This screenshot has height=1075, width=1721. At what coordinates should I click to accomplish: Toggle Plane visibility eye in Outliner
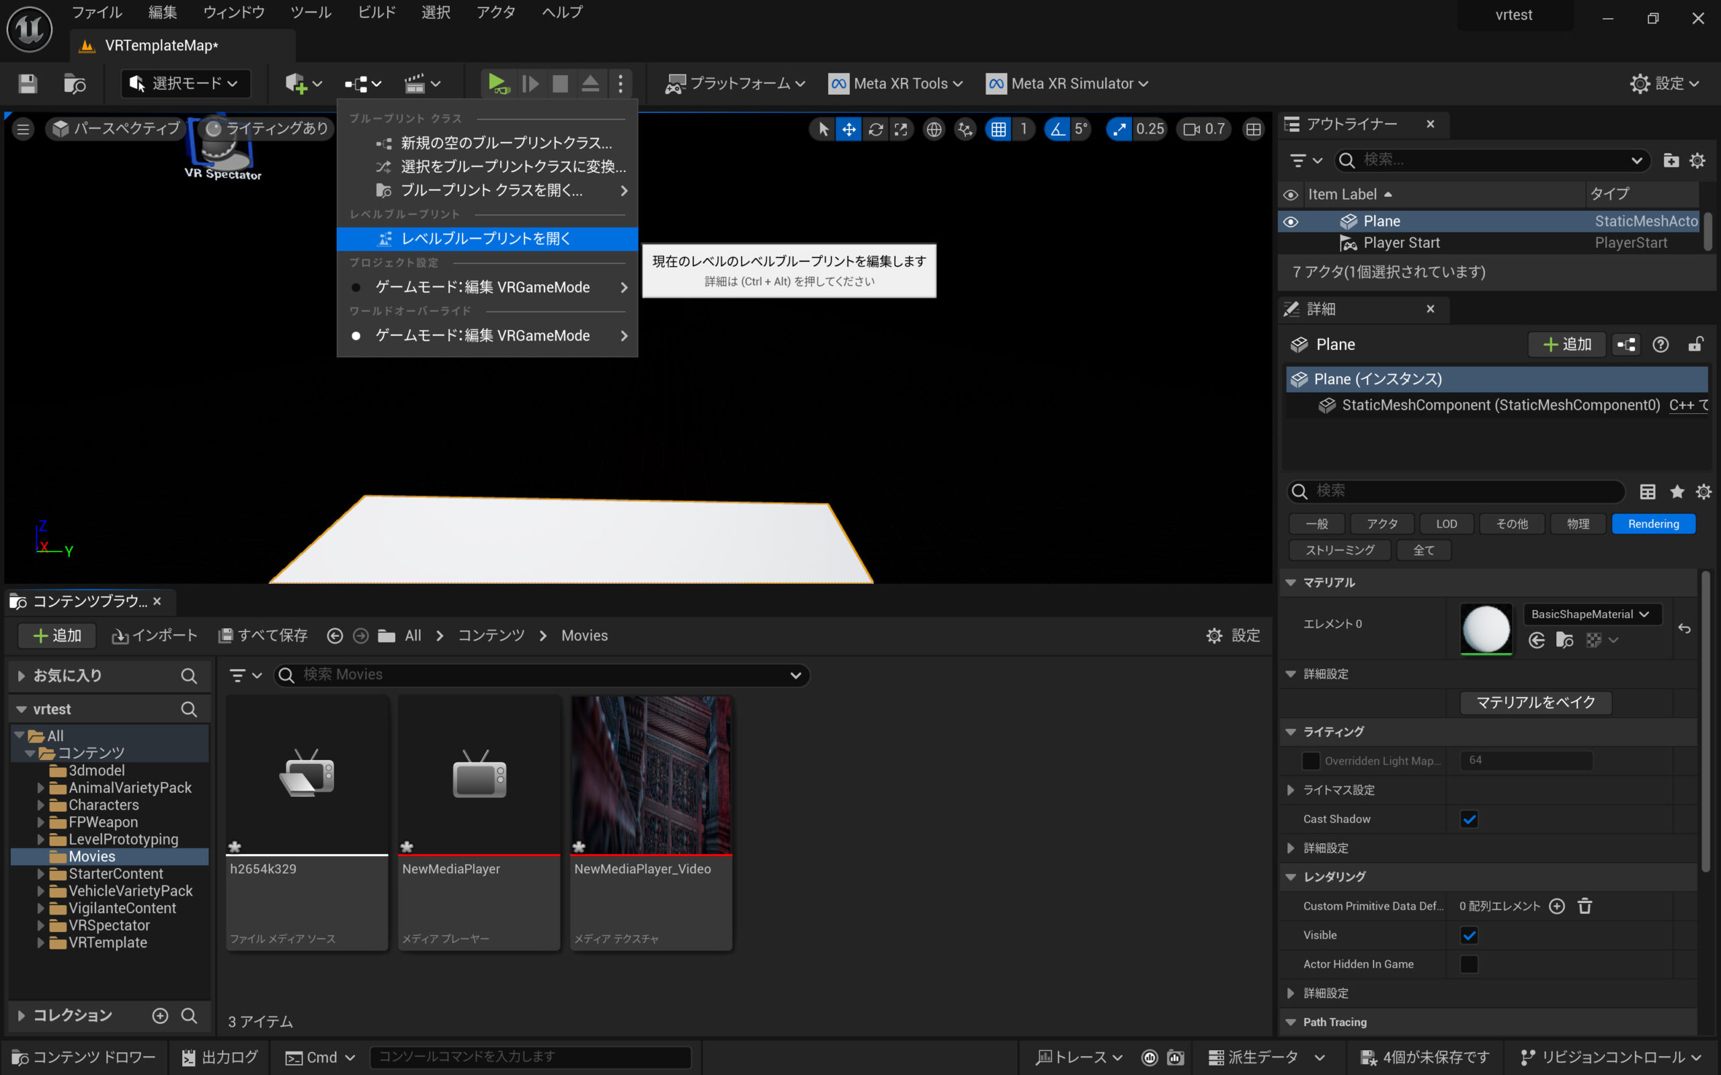click(1291, 222)
